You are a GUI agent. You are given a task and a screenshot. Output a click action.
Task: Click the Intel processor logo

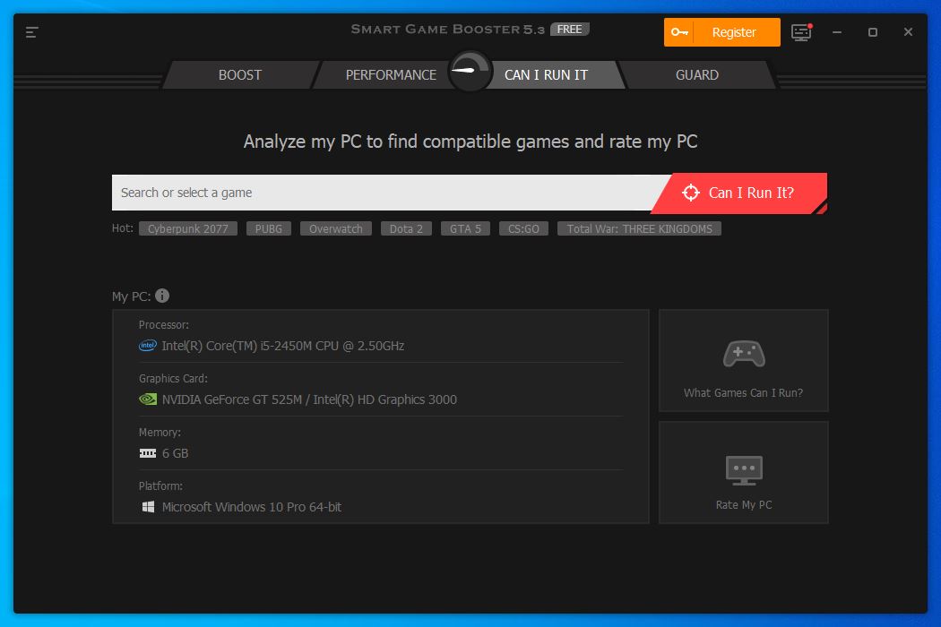pos(148,346)
